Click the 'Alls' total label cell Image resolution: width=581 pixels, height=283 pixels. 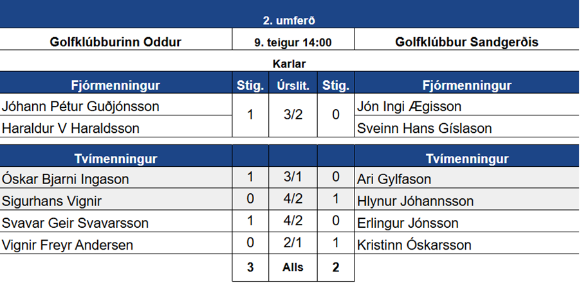[x=293, y=268]
